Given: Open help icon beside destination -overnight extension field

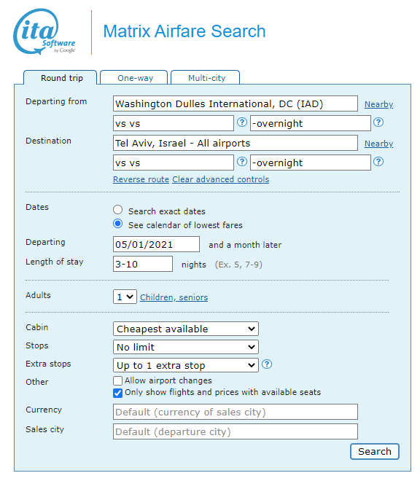Looking at the screenshot, I should pos(378,162).
